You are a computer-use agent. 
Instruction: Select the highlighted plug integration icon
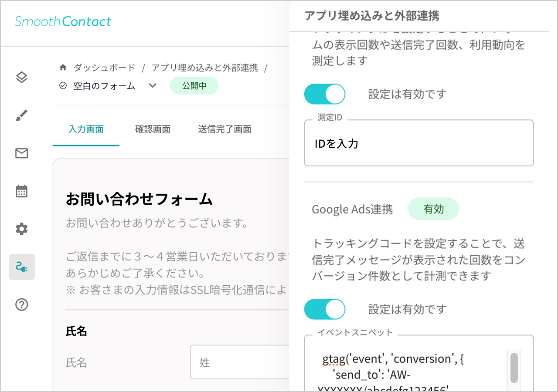[22, 267]
